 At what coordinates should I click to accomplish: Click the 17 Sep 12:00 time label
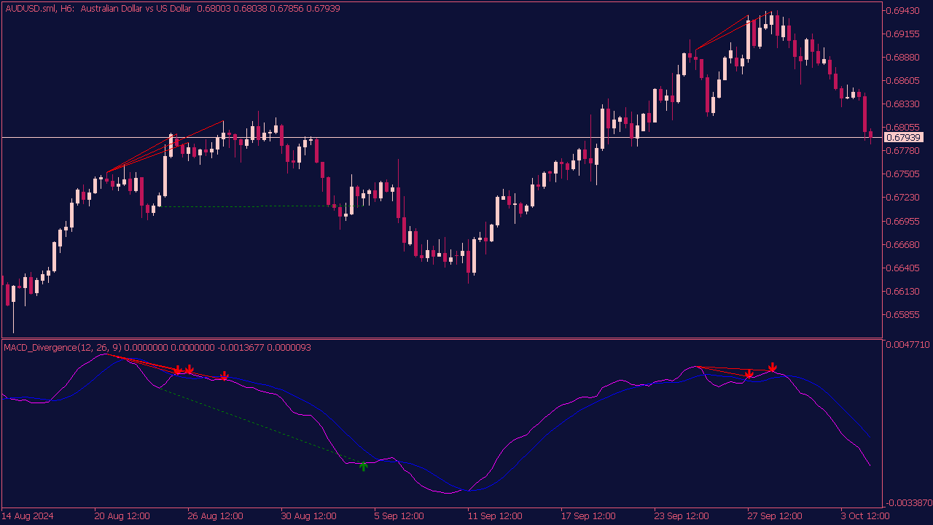point(589,516)
